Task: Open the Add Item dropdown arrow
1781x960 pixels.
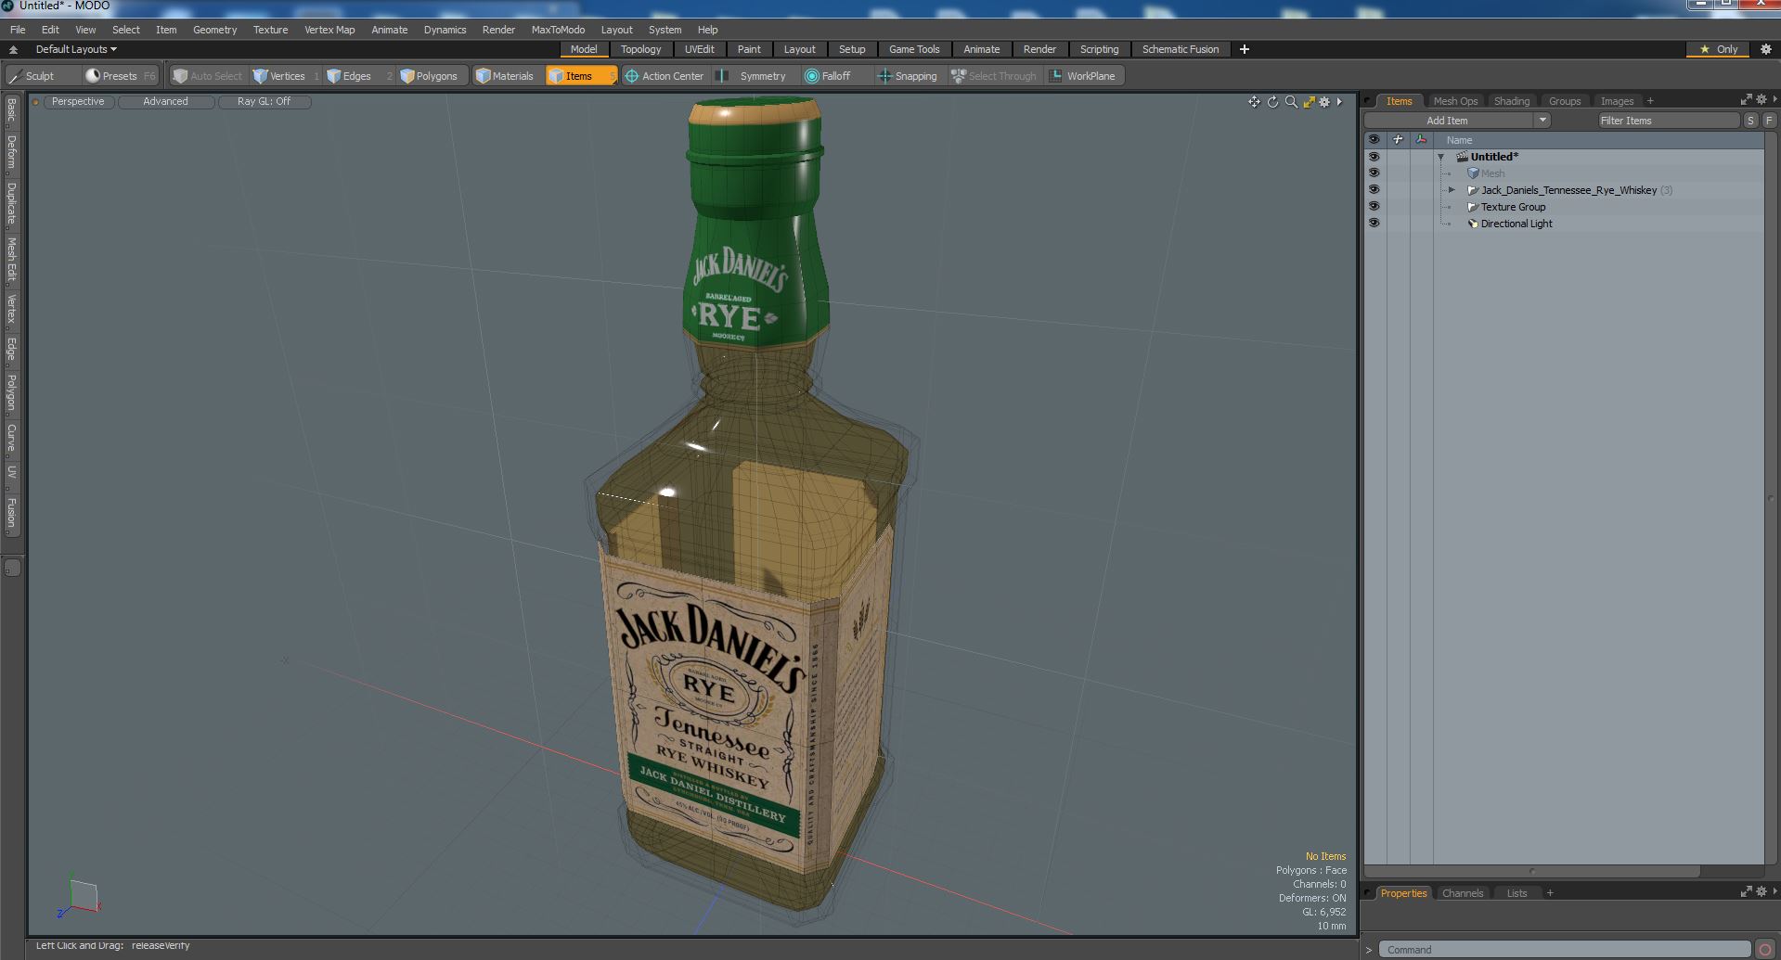Action: 1542,121
